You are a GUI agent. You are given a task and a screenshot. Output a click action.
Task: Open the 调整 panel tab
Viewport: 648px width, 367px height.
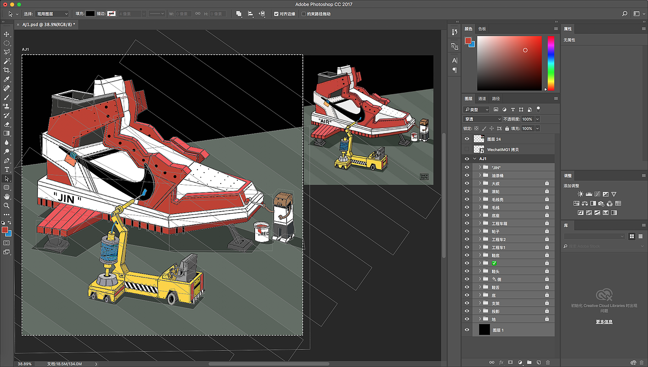(568, 176)
